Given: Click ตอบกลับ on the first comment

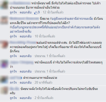Looking at the screenshot, I should 25,12.
